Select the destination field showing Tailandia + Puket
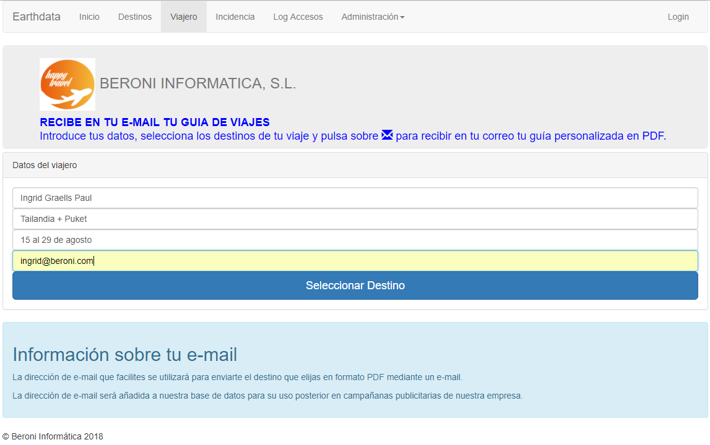Image resolution: width=710 pixels, height=445 pixels. tap(355, 219)
